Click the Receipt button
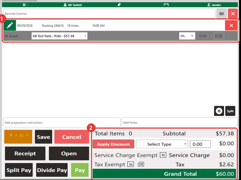This screenshot has height=180, width=241. pos(25,153)
